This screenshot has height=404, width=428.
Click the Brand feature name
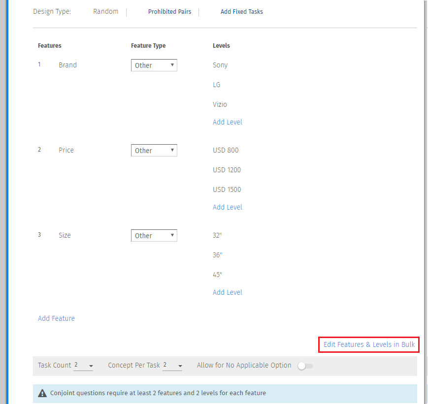click(67, 65)
